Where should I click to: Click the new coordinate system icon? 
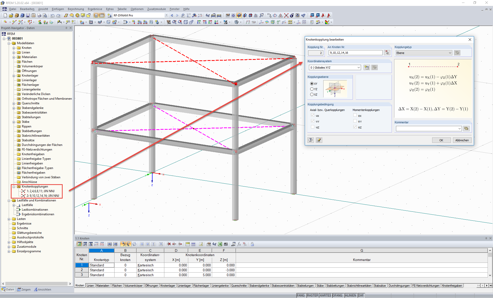pyautogui.click(x=367, y=68)
